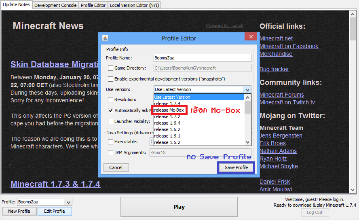Click the version list scroll up arrow
The image size is (359, 220).
pyautogui.click(x=247, y=97)
